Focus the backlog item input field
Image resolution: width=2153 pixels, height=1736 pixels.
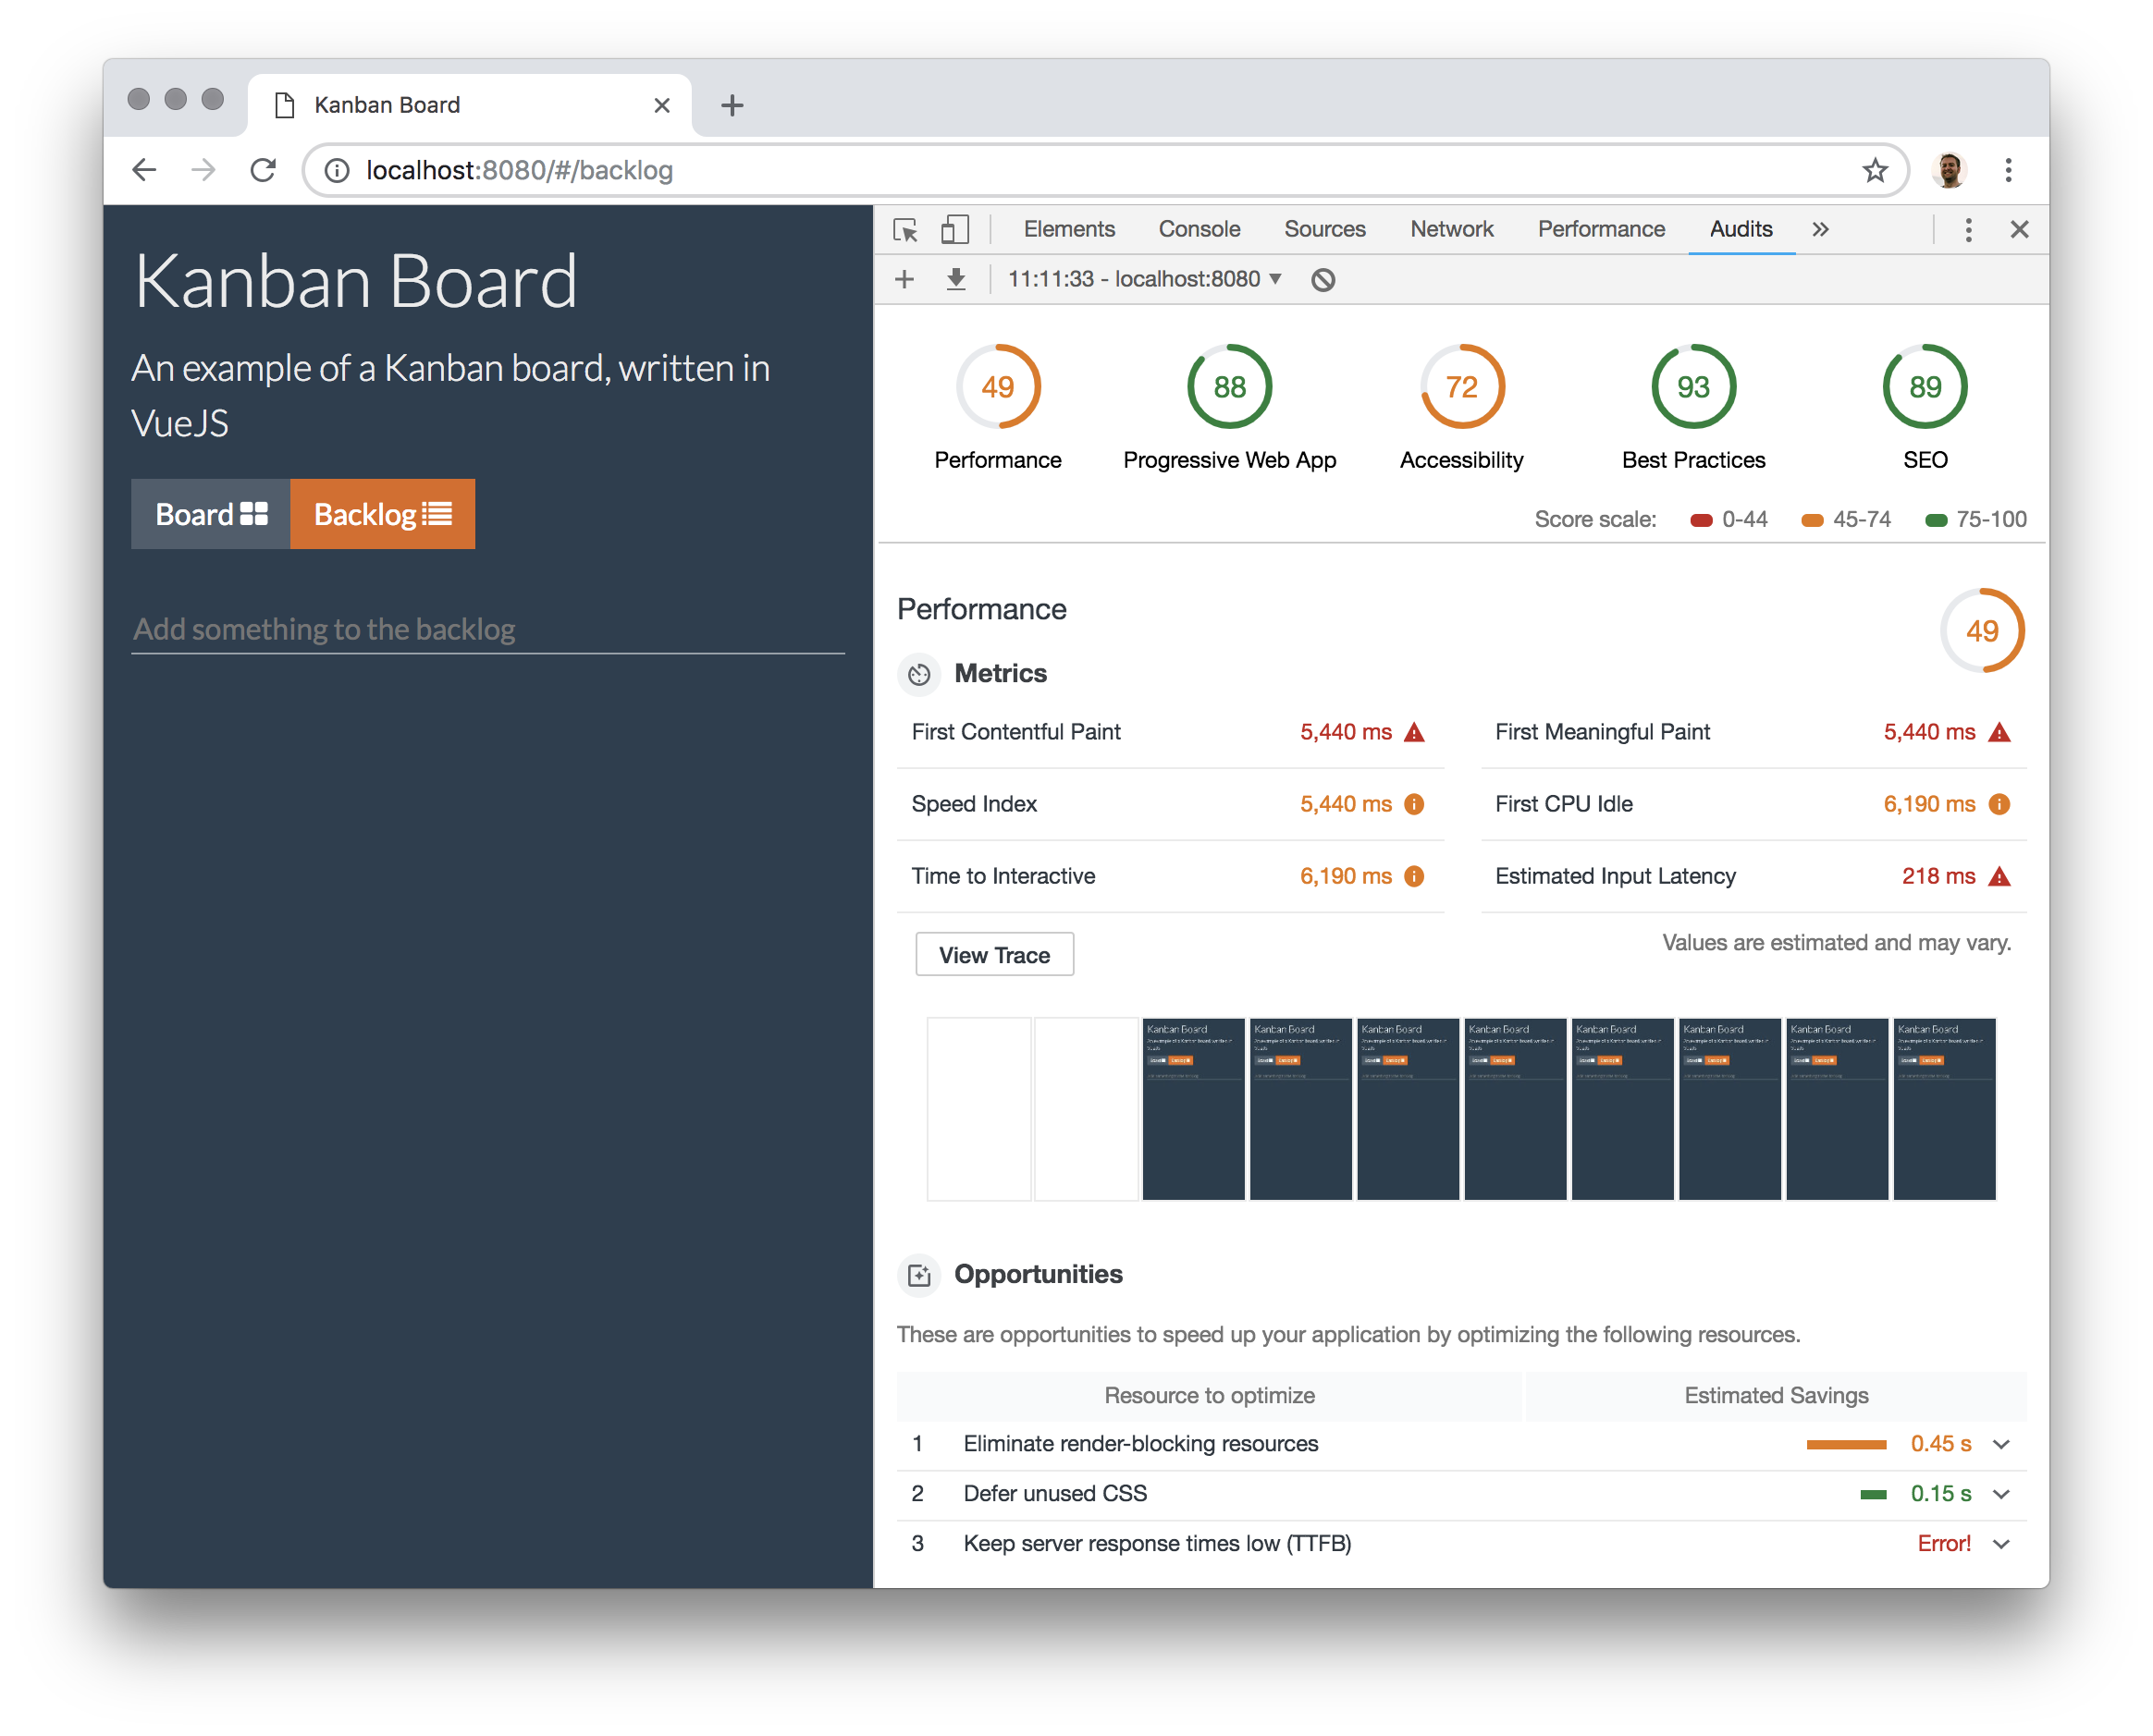(487, 629)
